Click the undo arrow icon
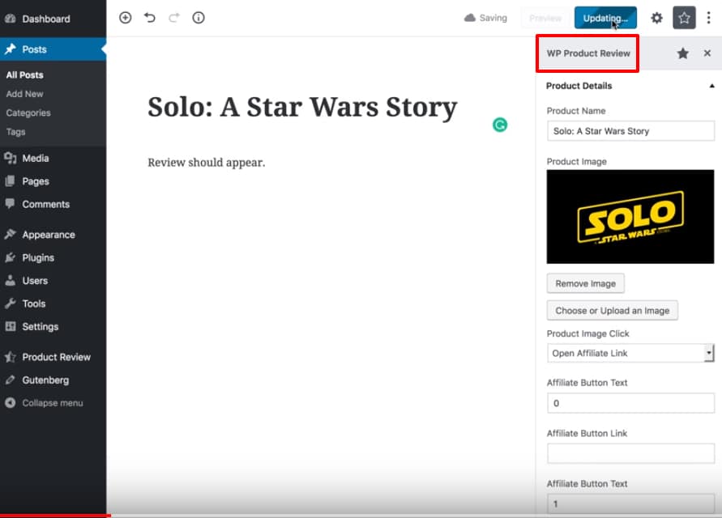Image resolution: width=722 pixels, height=518 pixels. click(150, 17)
